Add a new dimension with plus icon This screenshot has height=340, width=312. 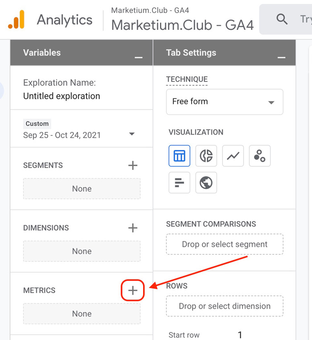(133, 228)
